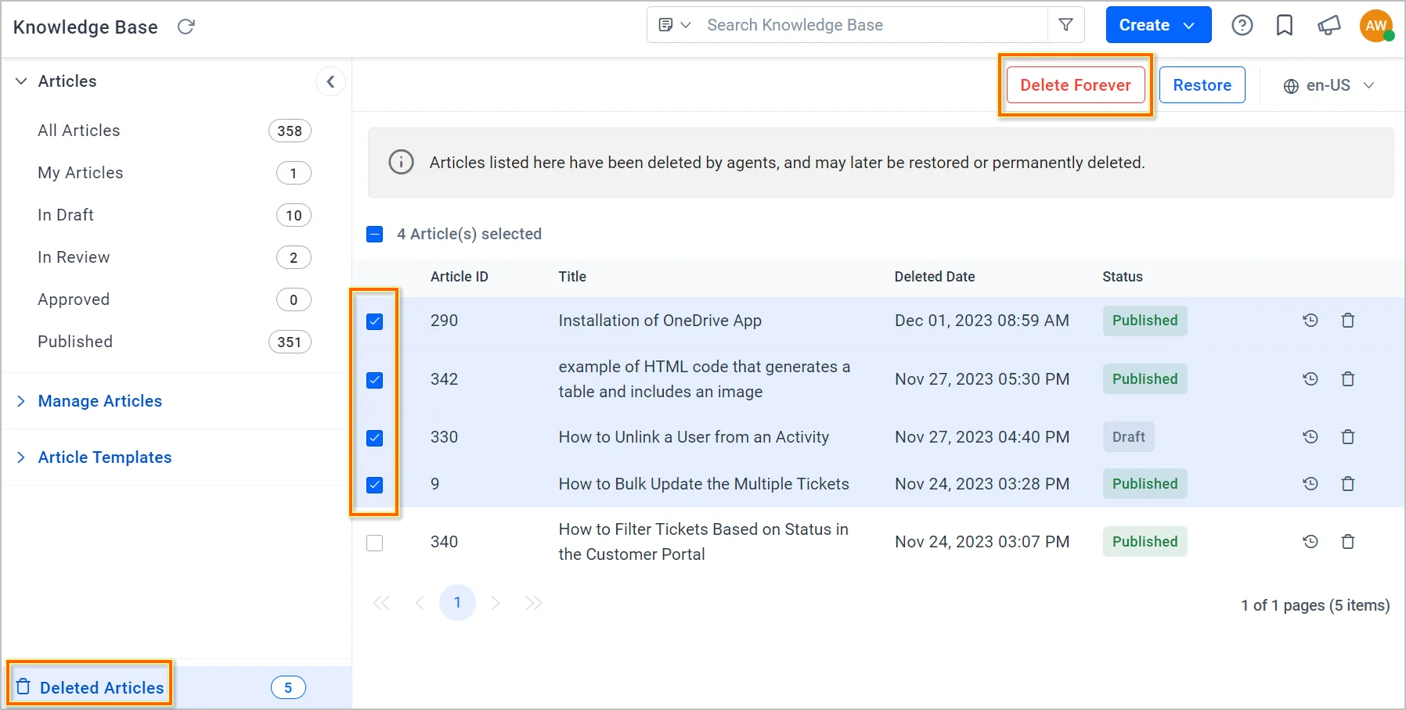This screenshot has width=1406, height=710.
Task: Show the In Draft articles list
Action: [66, 215]
